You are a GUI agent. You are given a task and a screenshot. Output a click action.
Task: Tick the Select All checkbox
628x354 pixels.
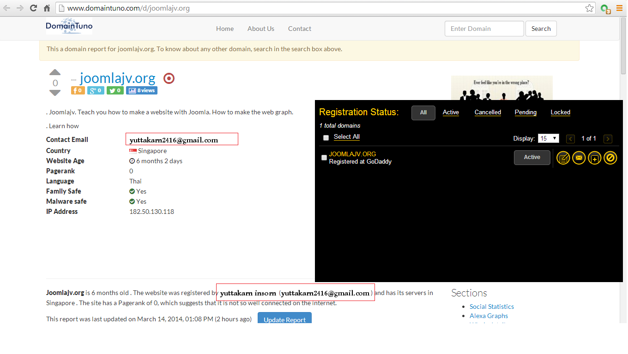326,137
